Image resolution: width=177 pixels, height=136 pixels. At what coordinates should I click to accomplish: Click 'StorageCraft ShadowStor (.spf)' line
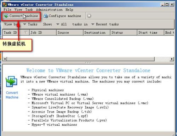pos(60,116)
